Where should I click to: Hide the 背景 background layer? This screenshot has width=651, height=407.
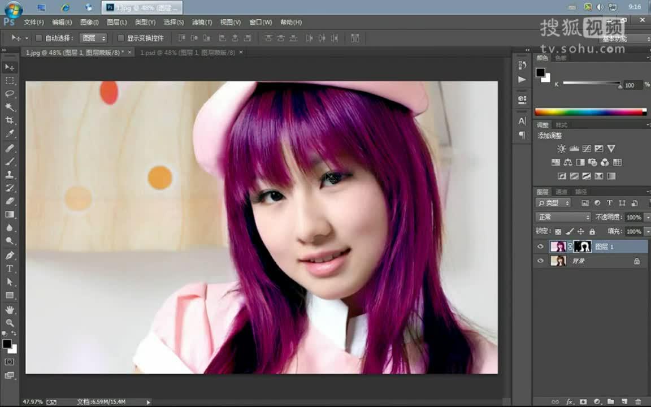(541, 261)
